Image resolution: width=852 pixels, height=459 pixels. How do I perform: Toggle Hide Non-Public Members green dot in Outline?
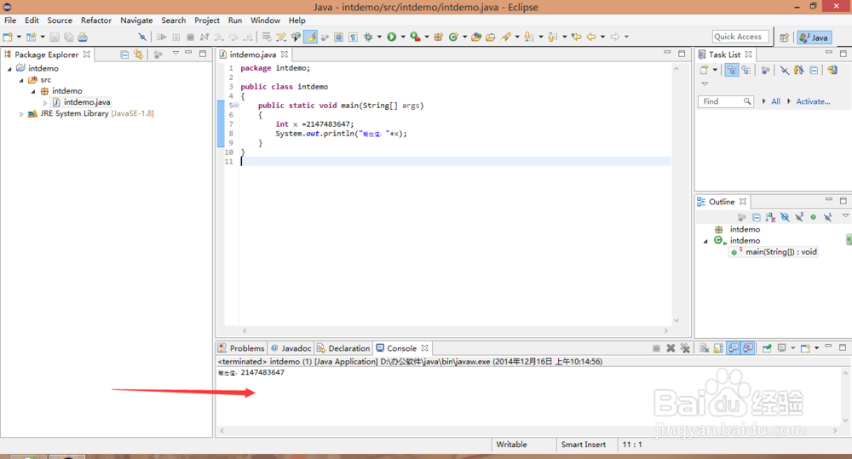814,217
